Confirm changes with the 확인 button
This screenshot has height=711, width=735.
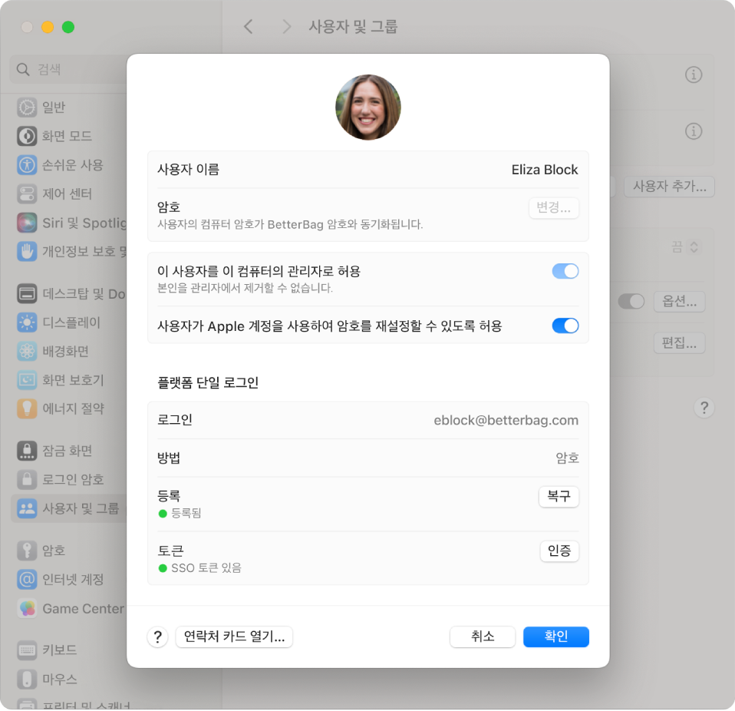[555, 637]
